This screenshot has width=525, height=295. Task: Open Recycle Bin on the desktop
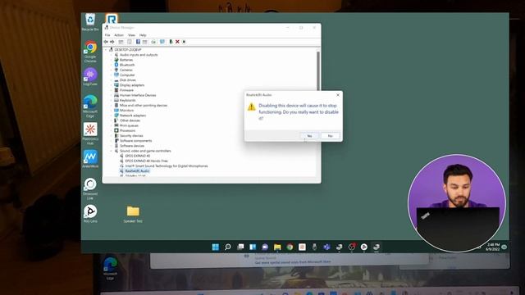[90, 22]
